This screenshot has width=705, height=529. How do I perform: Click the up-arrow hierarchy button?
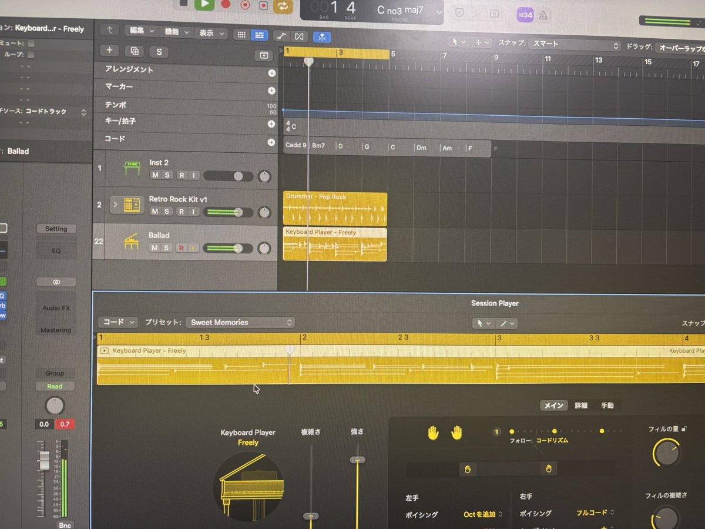109,30
